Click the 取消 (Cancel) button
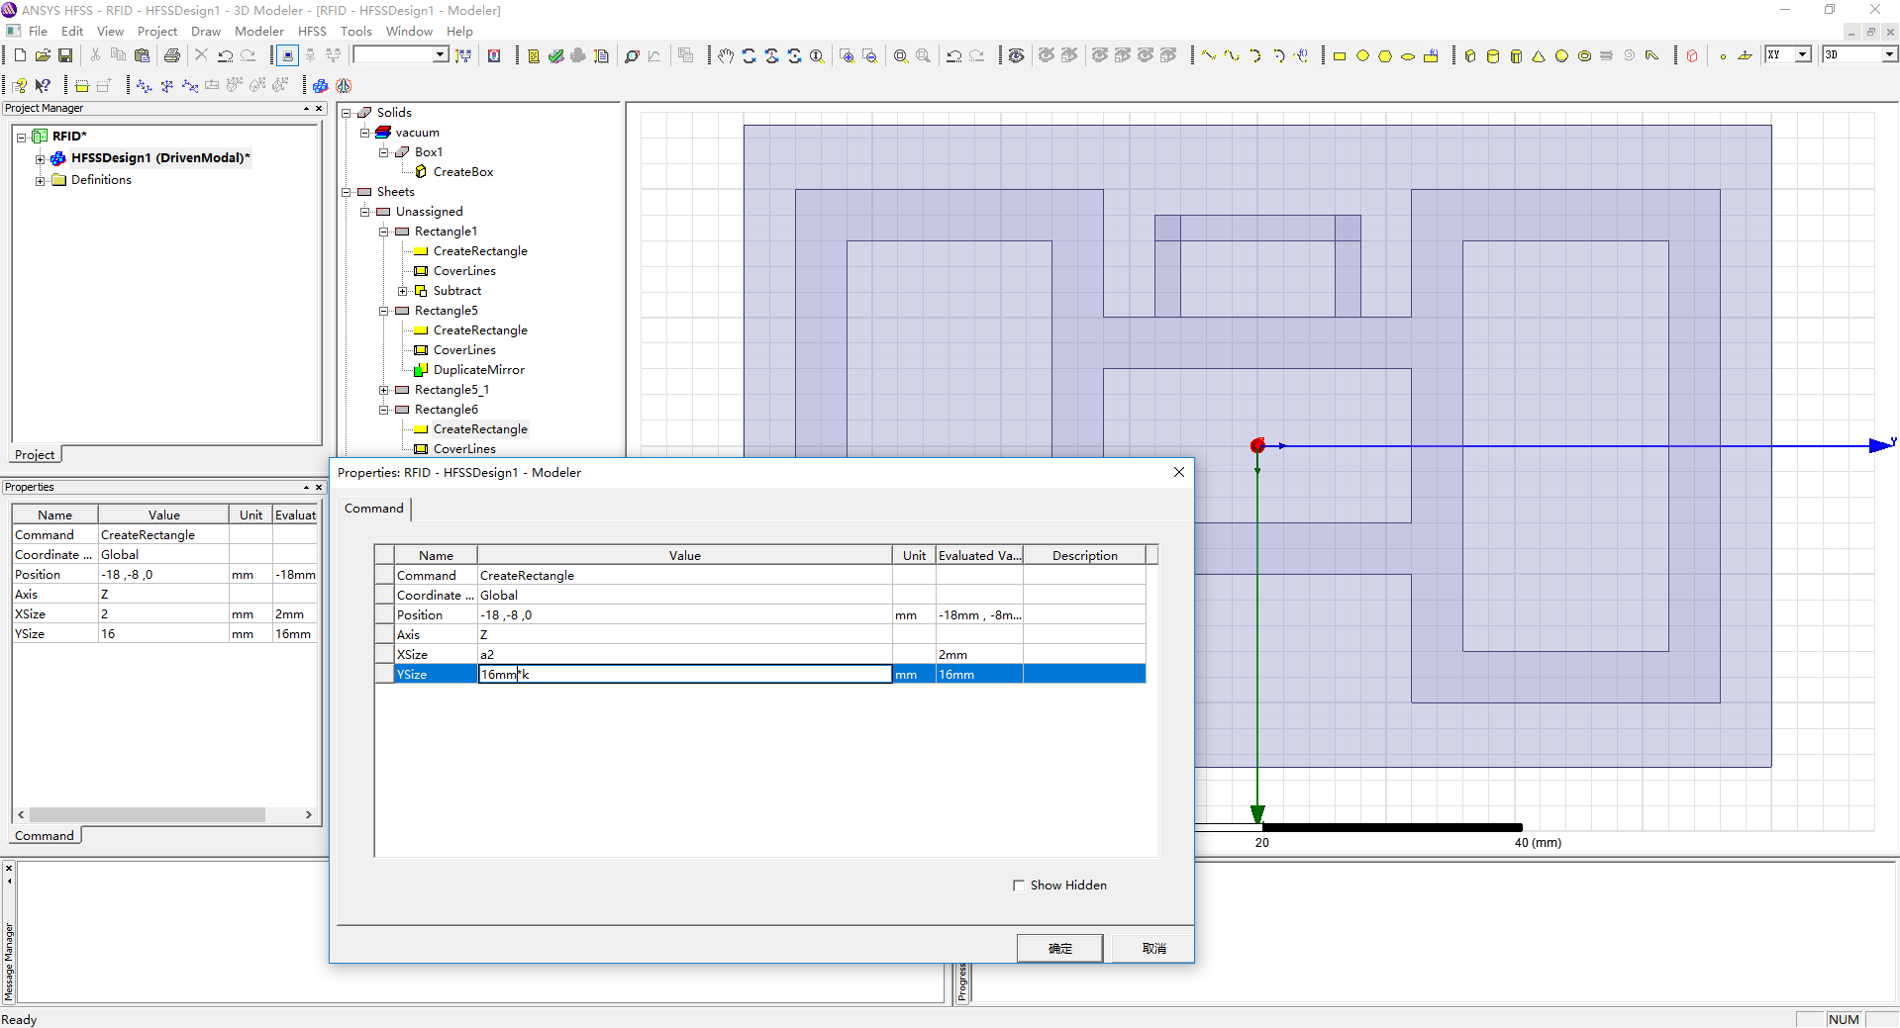 (1153, 948)
